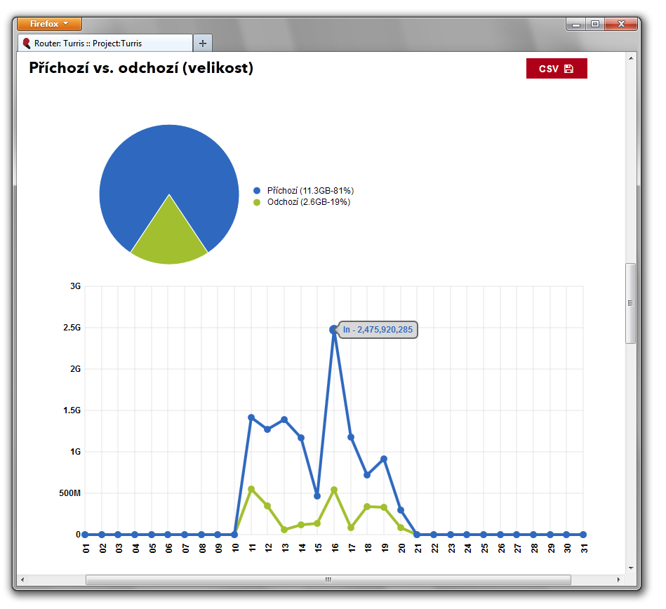Click the Turris favicon on the tab
Screen dimensions: 666x609
[x=27, y=43]
